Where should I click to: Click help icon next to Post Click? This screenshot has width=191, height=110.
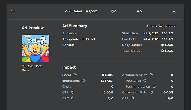[145, 80]
